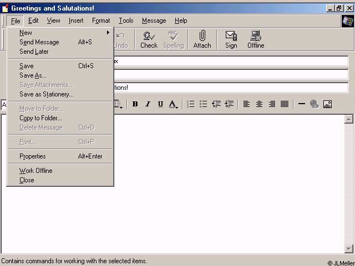Click the insert hyperlink icon

(315, 104)
